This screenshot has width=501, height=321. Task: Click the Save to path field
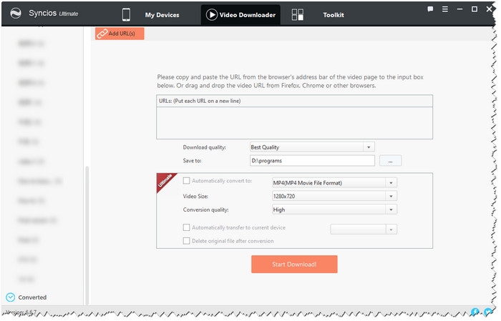click(x=312, y=161)
